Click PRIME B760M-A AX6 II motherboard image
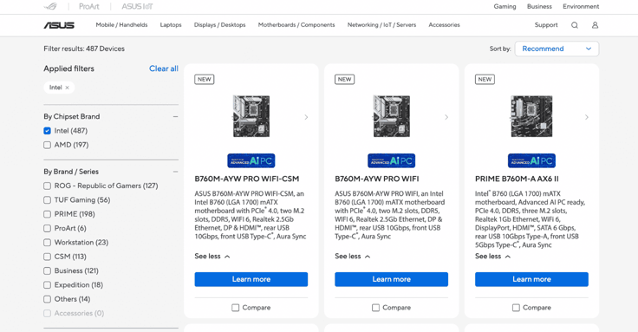Image resolution: width=638 pixels, height=332 pixels. [x=531, y=116]
